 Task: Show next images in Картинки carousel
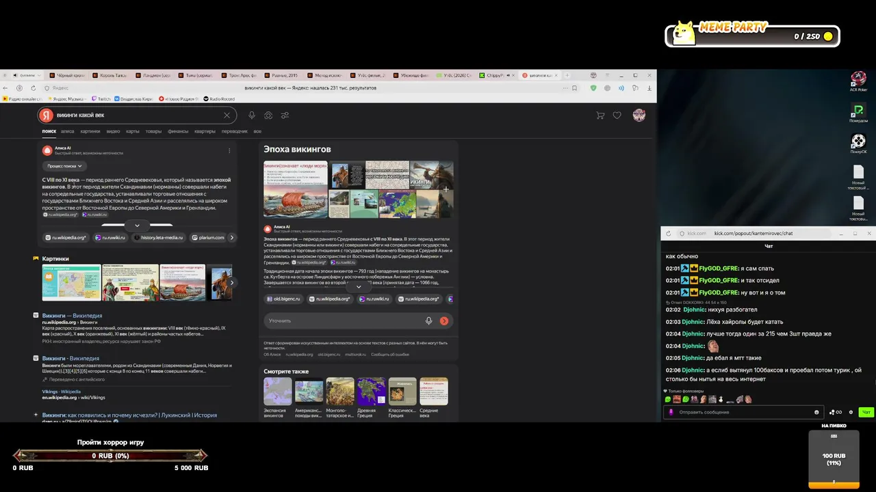point(232,282)
